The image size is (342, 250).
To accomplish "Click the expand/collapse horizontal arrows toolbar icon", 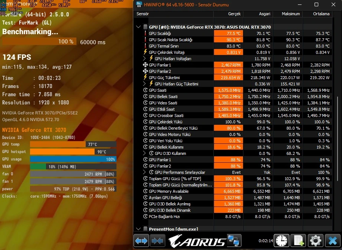I will pyautogui.click(x=141, y=241).
